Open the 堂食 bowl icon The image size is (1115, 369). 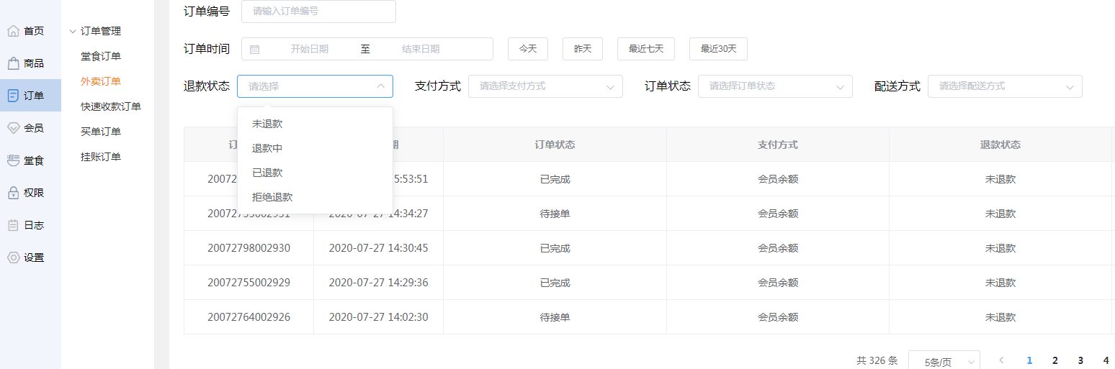13,160
